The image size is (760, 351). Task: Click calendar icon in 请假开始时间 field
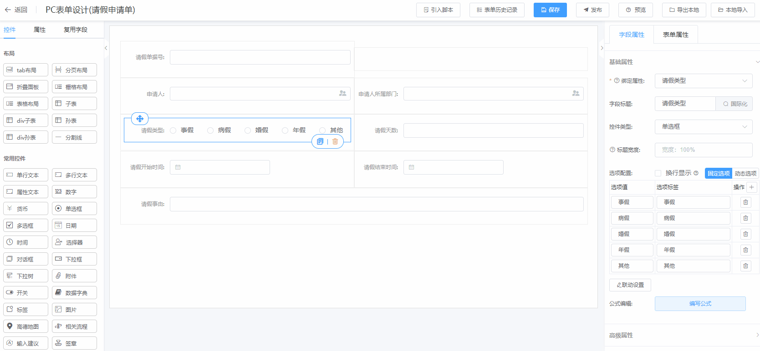click(178, 167)
